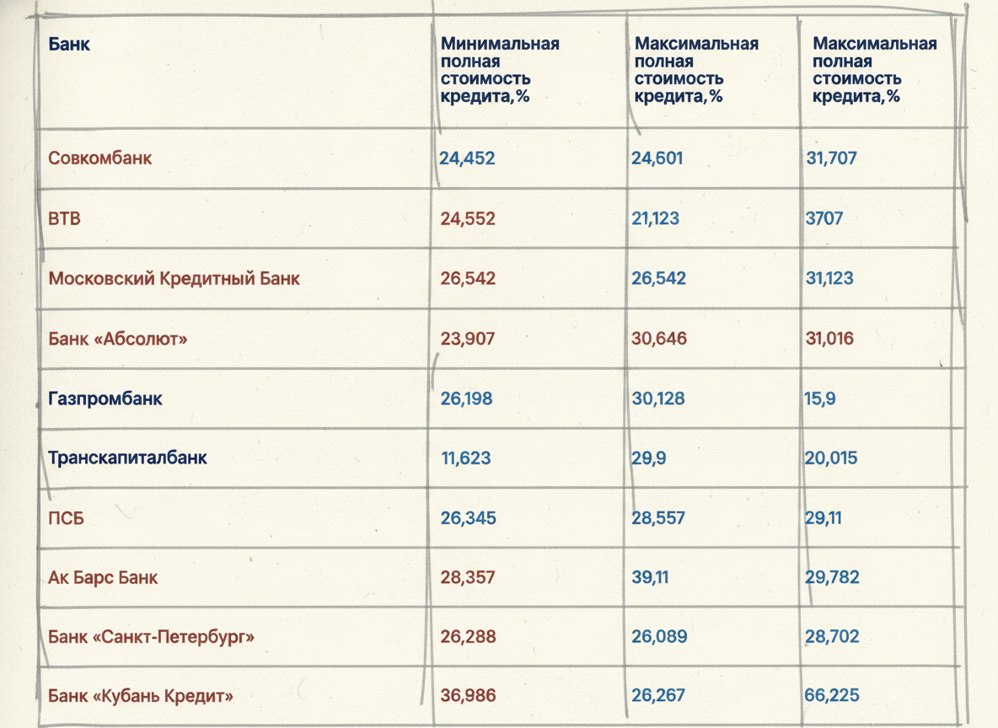Select Ак Барс Банк value 39,11
998x728 pixels.
[650, 577]
